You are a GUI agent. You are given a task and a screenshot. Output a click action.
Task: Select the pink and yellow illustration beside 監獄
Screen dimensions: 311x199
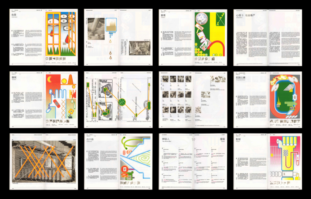tap(285, 158)
